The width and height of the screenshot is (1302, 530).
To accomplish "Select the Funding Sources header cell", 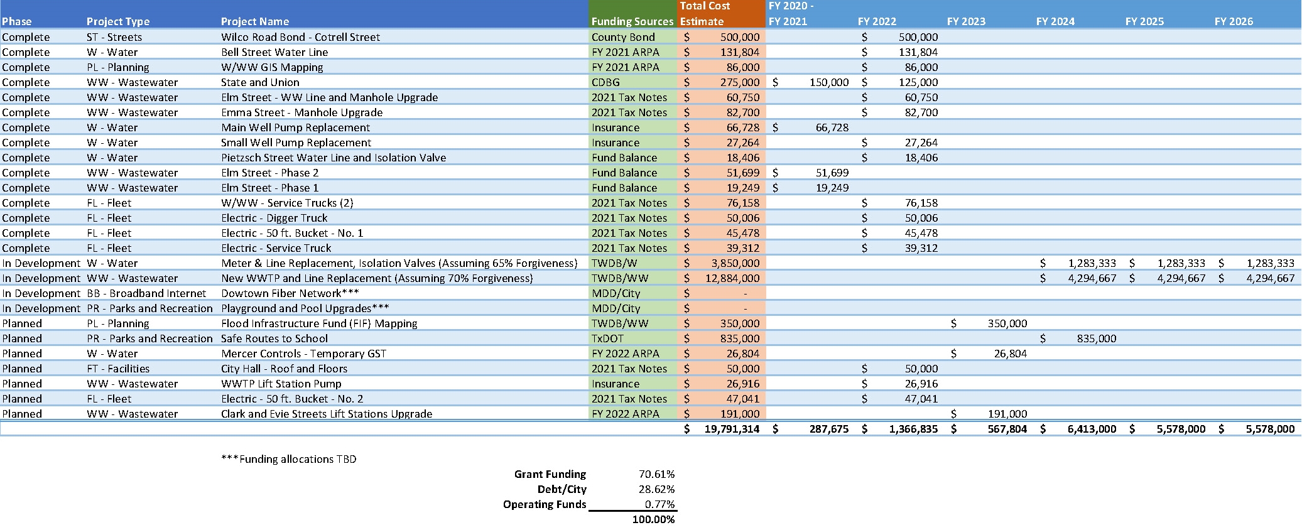I will click(x=632, y=21).
